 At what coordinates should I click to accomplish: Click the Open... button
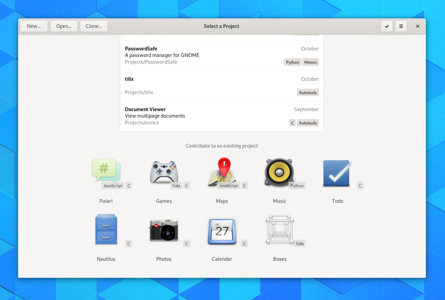pos(64,26)
